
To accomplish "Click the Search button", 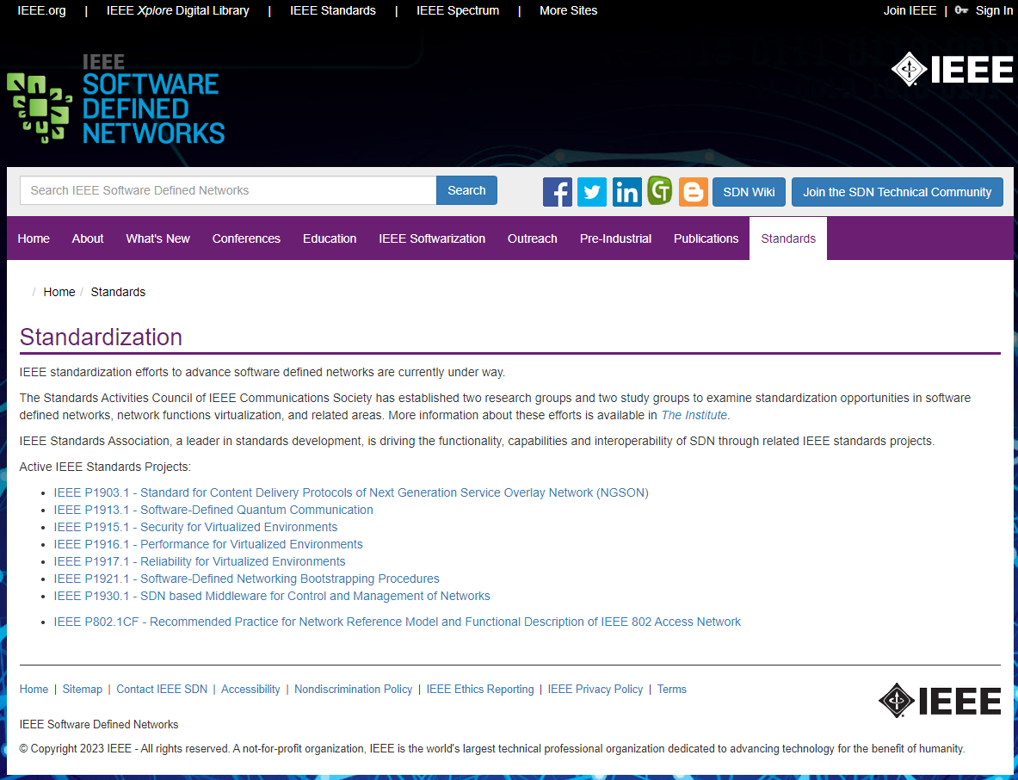I will [x=466, y=190].
